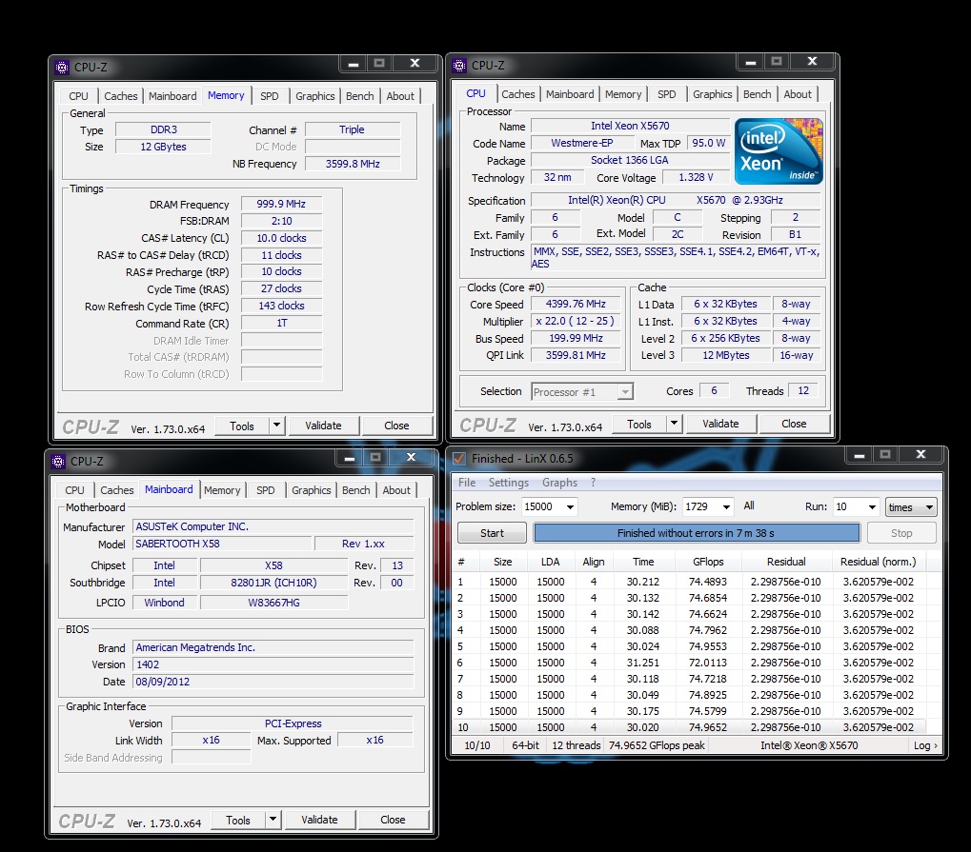Click the LinX Start button

(x=492, y=533)
